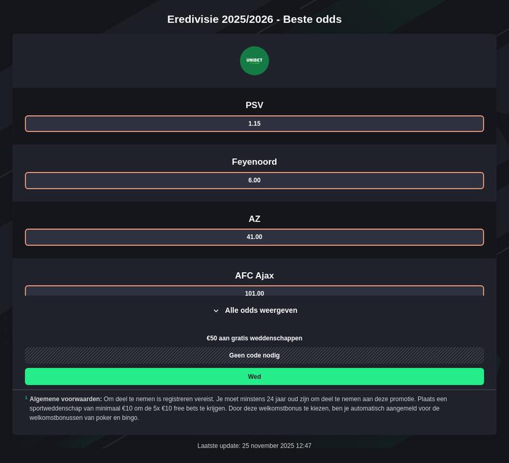
Task: Pick the AZ odds of 41.00
Action: point(254,237)
